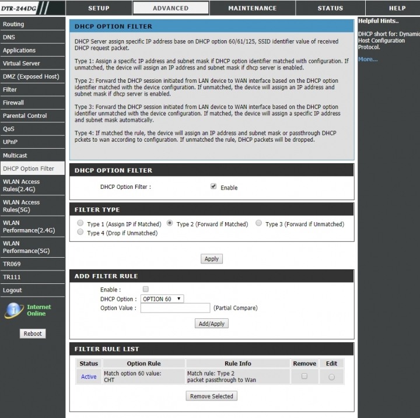Open WLAN Access Rules(2.4G)

33,185
